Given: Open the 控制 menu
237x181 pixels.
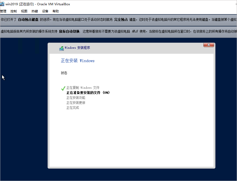Looking at the screenshot, I should (x=14, y=11).
